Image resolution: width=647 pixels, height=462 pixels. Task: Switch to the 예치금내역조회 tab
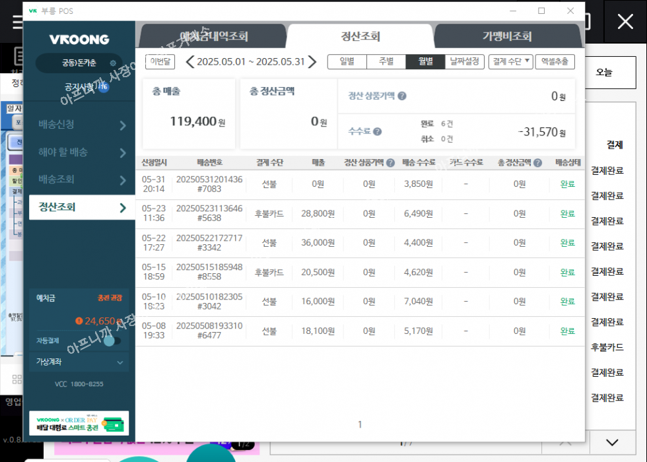click(x=214, y=36)
